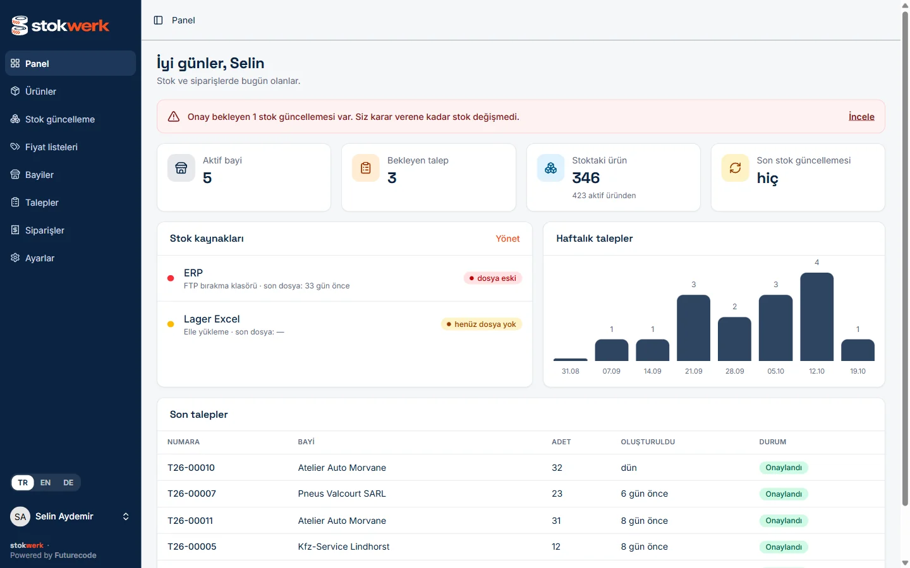The width and height of the screenshot is (910, 568).
Task: Switch language to TR
Action: pos(23,483)
